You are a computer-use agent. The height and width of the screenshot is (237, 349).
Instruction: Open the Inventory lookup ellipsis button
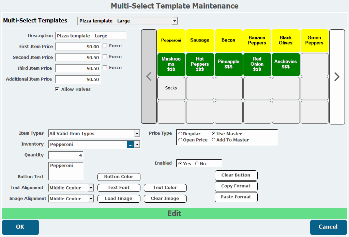coord(130,145)
